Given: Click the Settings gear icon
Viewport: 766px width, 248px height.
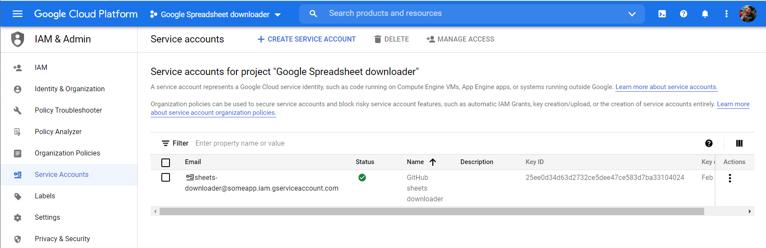Looking at the screenshot, I should click(x=18, y=218).
